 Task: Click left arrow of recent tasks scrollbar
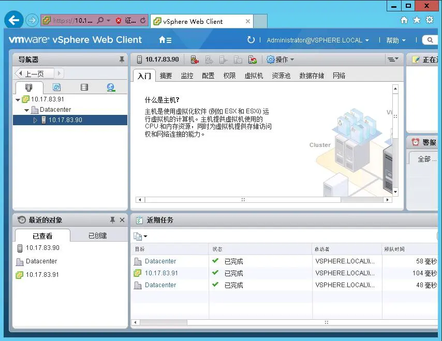136,322
